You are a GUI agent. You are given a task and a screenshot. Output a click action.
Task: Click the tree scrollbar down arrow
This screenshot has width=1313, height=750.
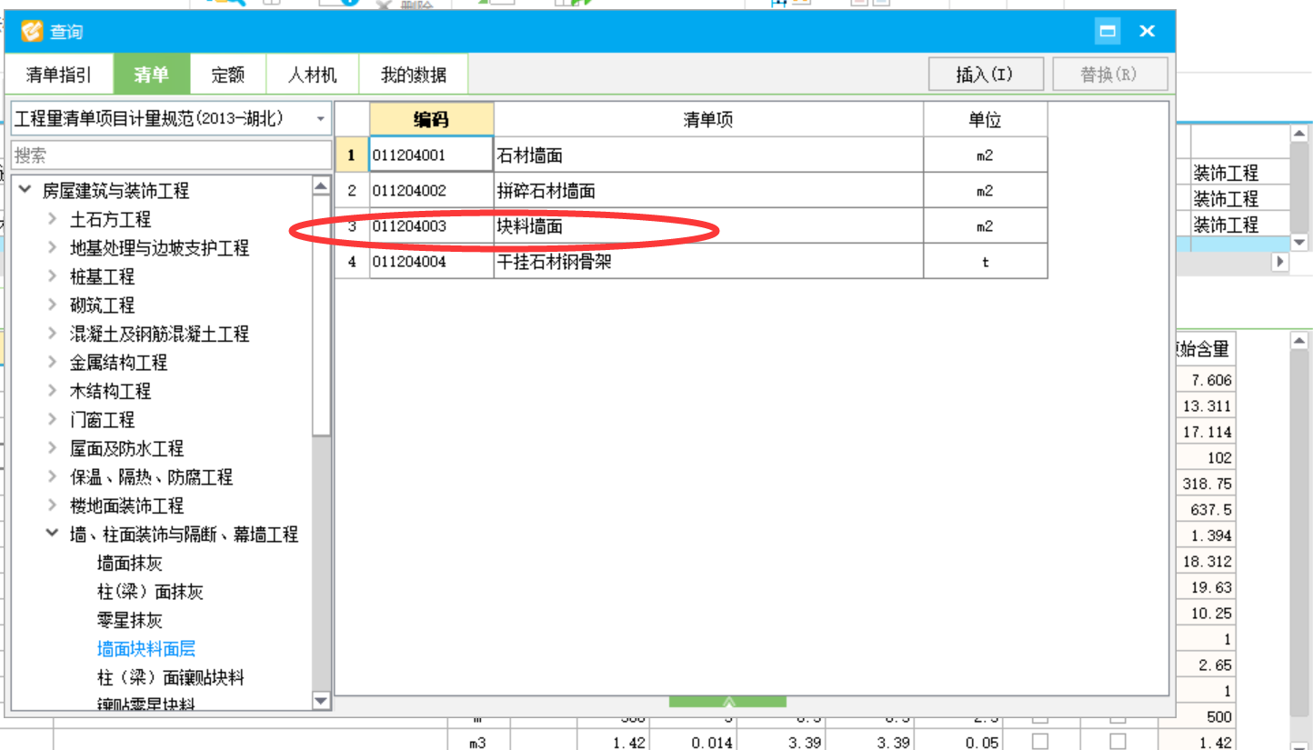pos(321,701)
